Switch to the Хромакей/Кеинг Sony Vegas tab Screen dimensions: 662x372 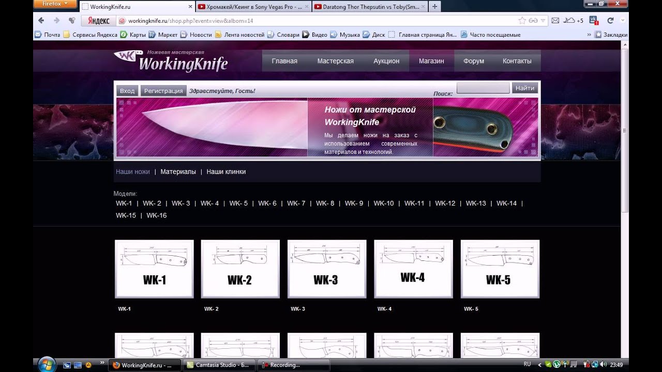253,7
